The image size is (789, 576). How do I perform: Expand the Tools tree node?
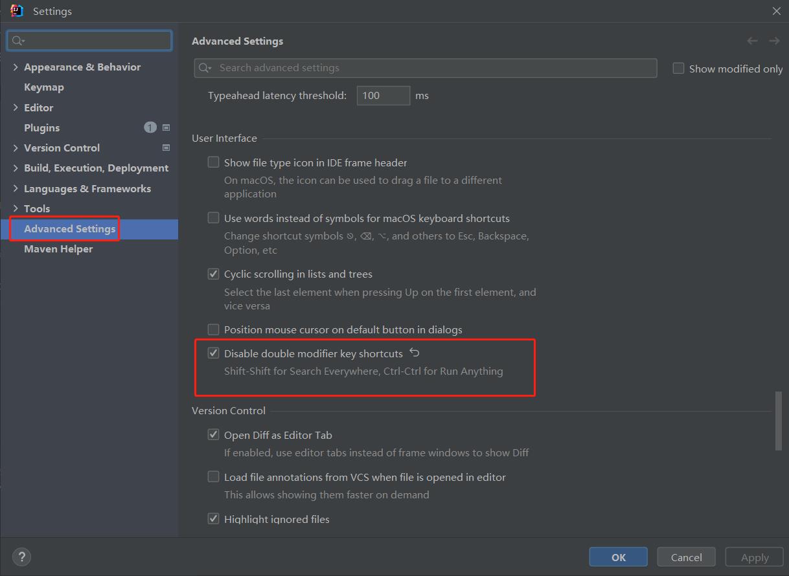[16, 208]
